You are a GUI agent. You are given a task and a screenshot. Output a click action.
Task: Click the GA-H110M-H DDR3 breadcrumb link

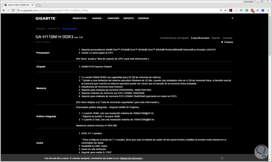pyautogui.click(x=69, y=28)
